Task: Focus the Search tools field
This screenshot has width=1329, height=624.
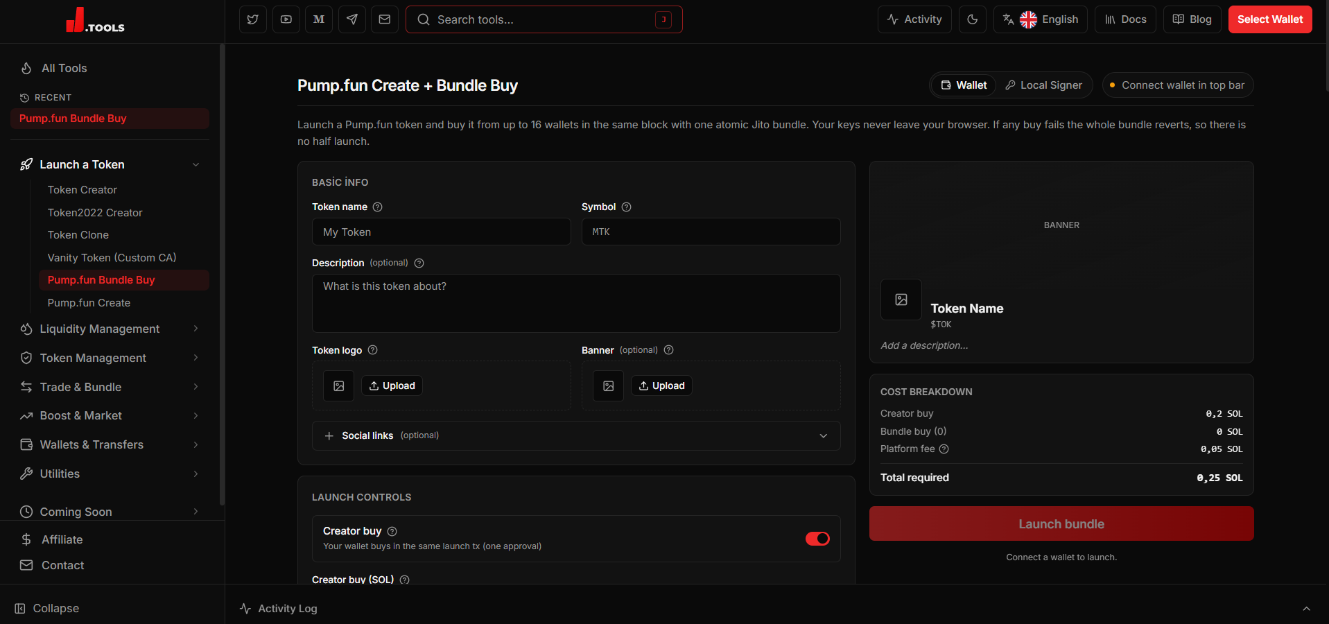Action: tap(544, 19)
